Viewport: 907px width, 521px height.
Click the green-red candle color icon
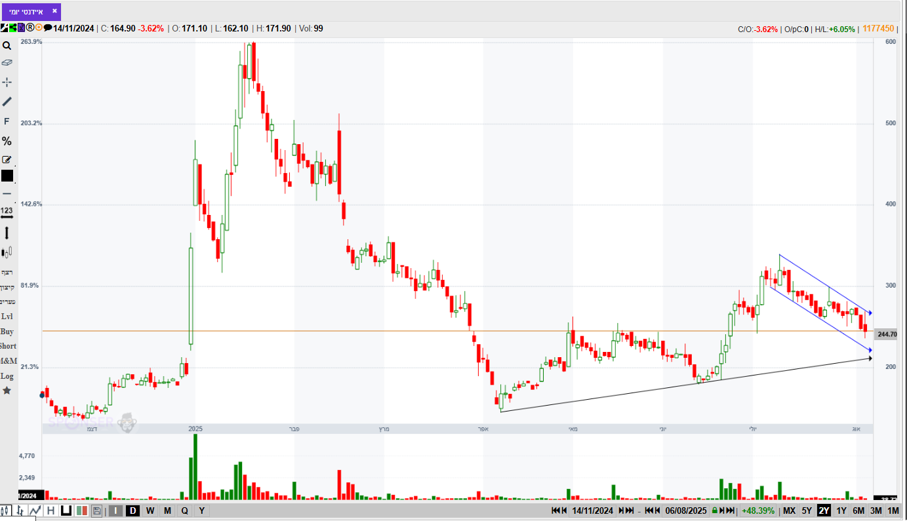click(82, 511)
